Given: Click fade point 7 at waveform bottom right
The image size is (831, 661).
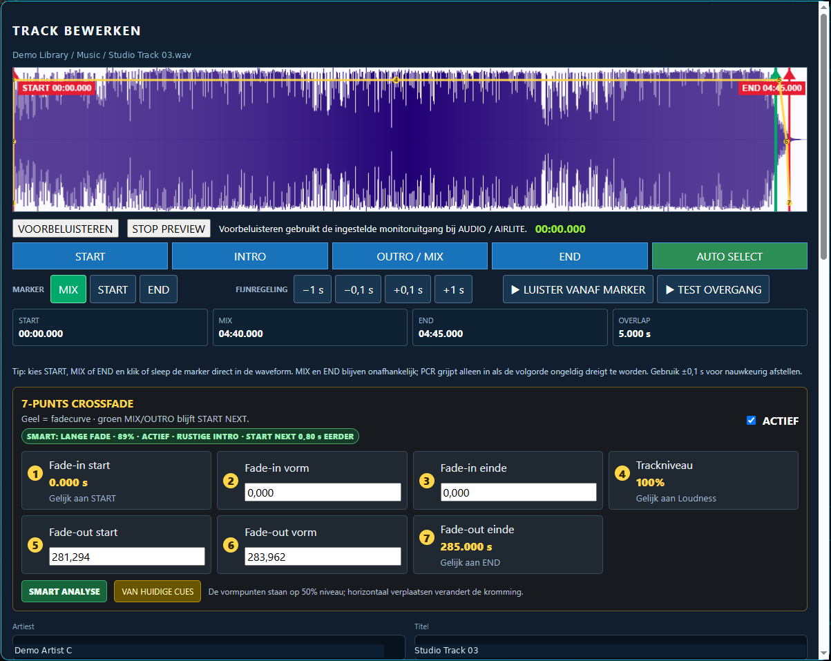Looking at the screenshot, I should [789, 203].
